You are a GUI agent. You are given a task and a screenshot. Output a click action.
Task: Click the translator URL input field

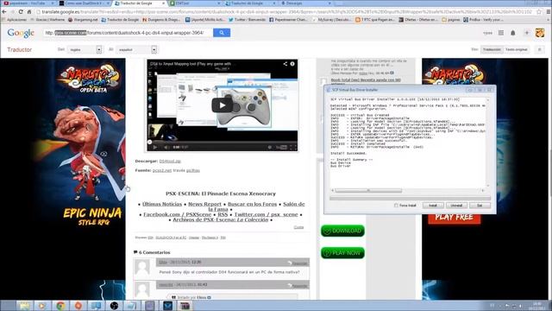click(x=128, y=33)
